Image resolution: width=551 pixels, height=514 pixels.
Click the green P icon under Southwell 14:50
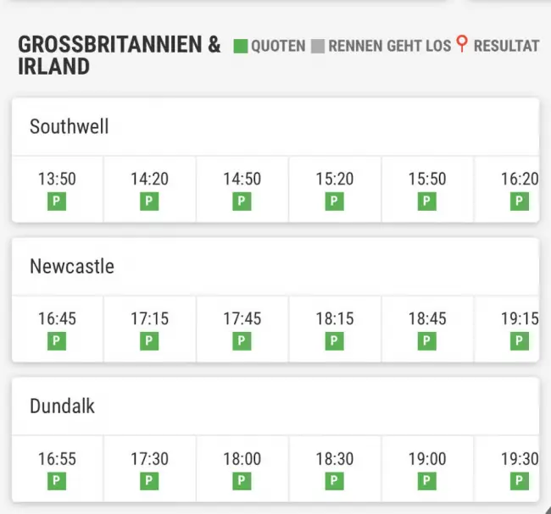tap(242, 202)
